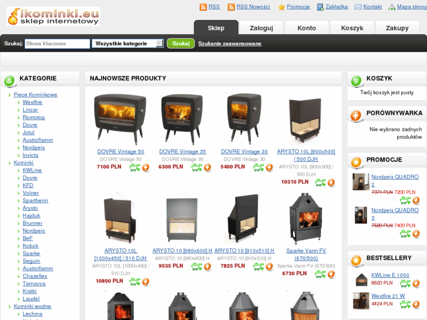Open the Mapa strony link
This screenshot has width=427, height=320.
click(412, 6)
